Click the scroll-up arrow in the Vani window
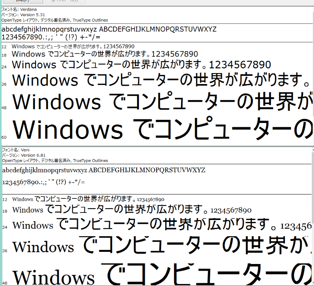The image size is (314, 286). [x=313, y=150]
